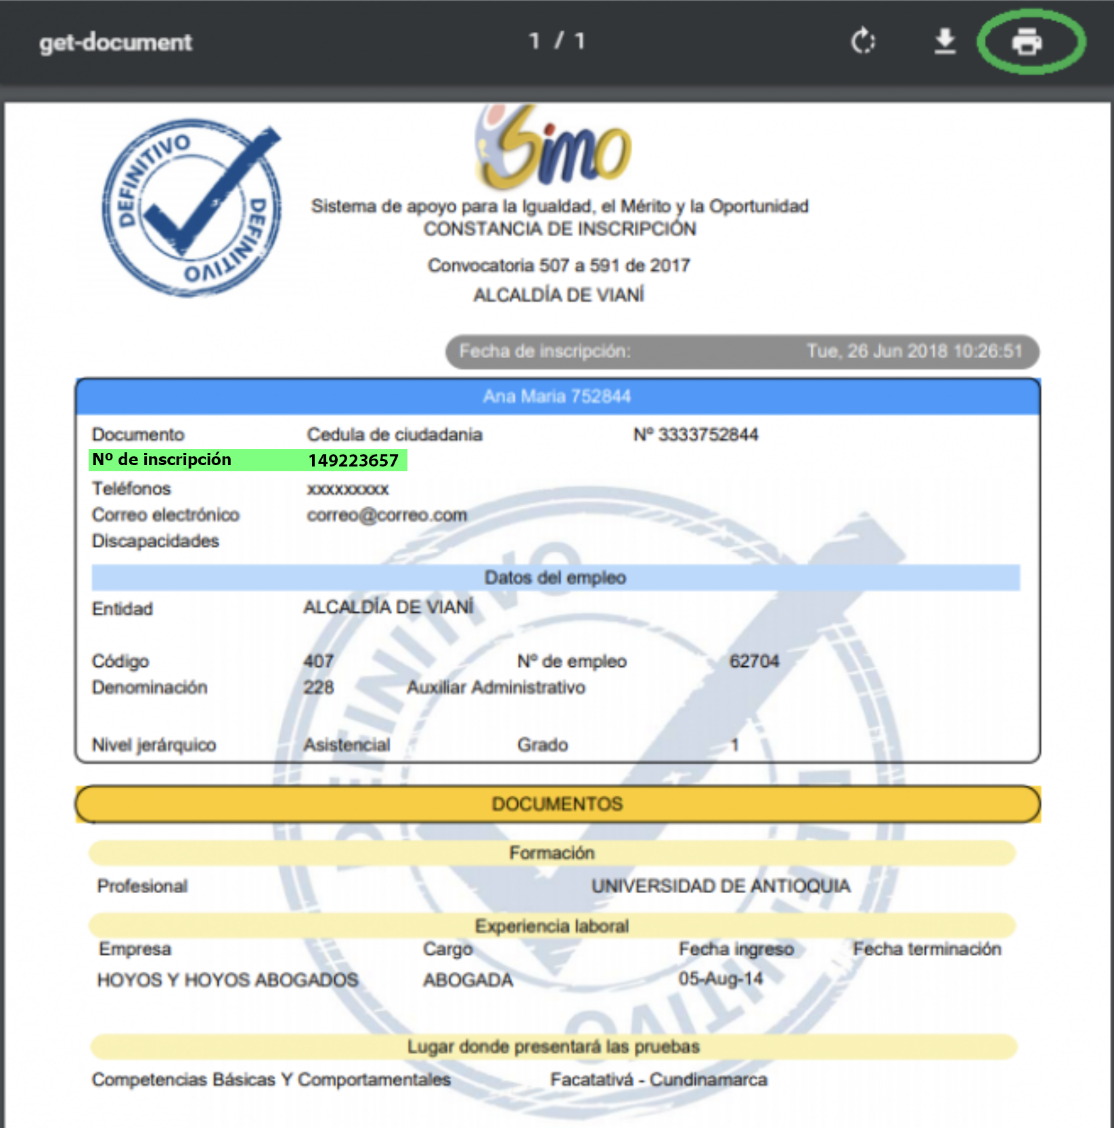This screenshot has height=1128, width=1114.
Task: Click the 'Profesional' formation entry
Action: pos(142,886)
